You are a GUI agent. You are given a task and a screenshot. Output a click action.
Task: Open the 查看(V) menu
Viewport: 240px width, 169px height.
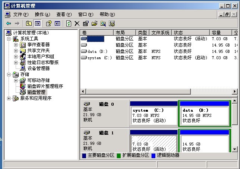tap(64, 15)
